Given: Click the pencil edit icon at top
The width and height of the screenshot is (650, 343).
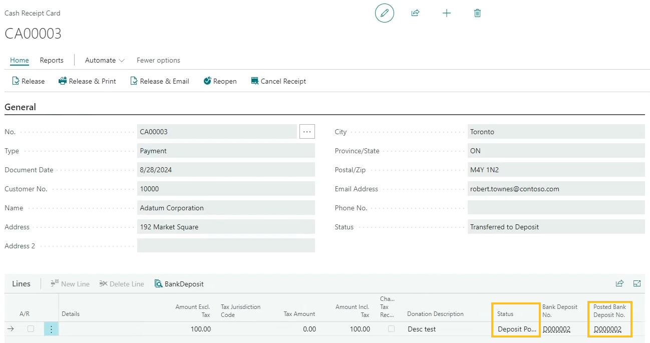Looking at the screenshot, I should (x=384, y=14).
